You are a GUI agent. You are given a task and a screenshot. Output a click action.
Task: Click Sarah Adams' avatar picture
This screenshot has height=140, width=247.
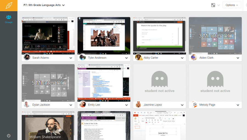coord(27,57)
